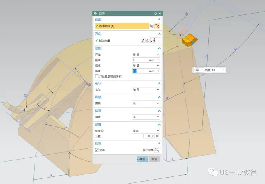
Task: Open the 开始 start limit type dropdown
Action: 146,54
